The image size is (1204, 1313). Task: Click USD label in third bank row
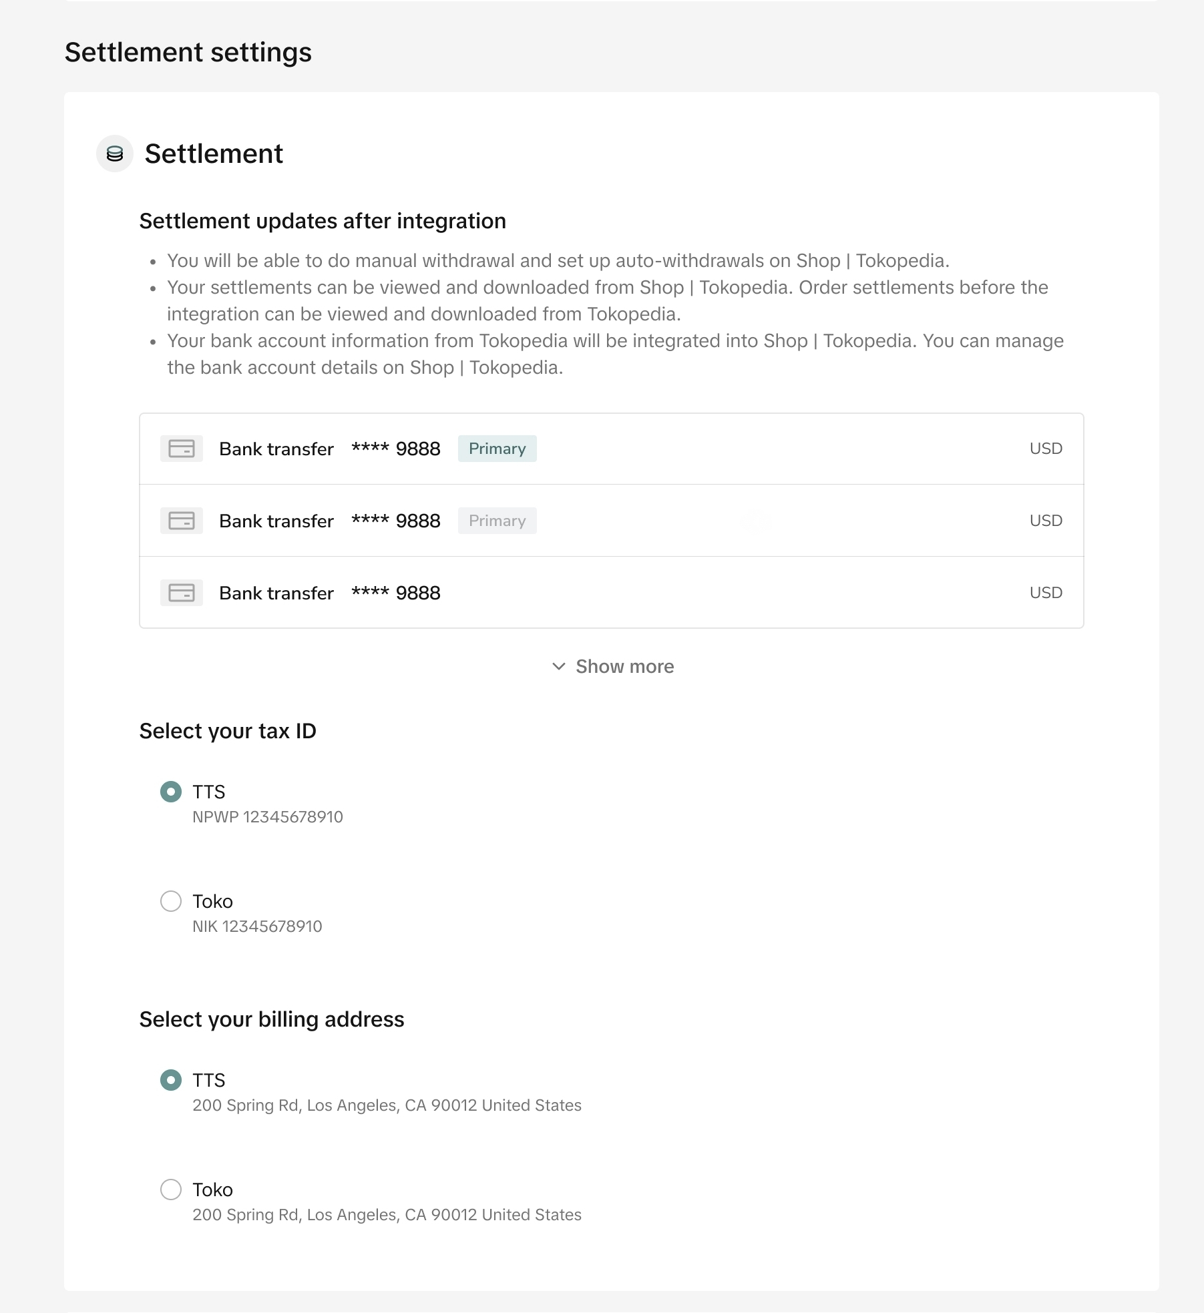(1045, 593)
